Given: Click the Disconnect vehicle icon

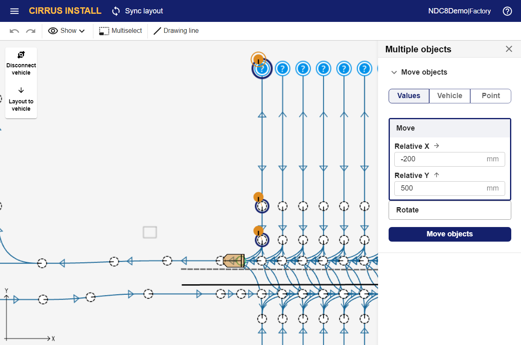Looking at the screenshot, I should point(21,55).
